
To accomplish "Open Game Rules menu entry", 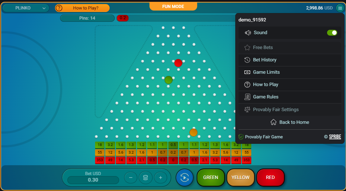I will 290,97.
